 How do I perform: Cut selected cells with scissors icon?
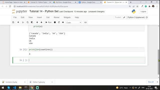tap(23, 22)
